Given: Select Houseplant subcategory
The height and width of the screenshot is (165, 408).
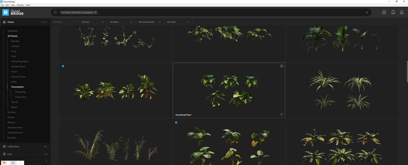Looking at the screenshot, I should [18, 87].
